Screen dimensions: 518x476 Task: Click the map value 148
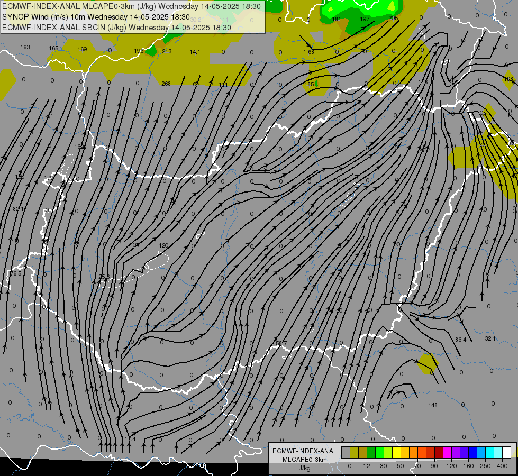point(432,405)
